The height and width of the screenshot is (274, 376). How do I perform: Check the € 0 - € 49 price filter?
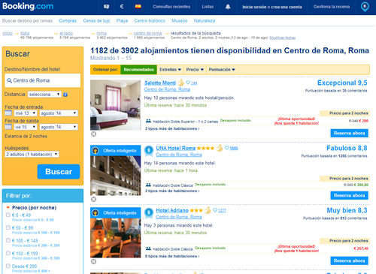coord(8,215)
